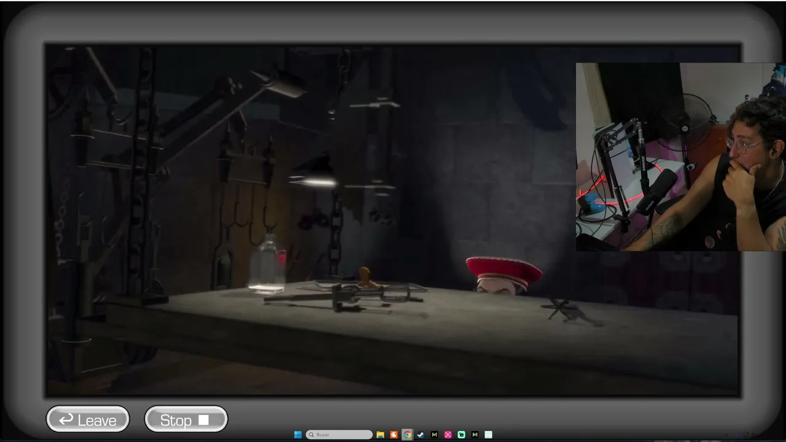Open the pale notepad-style taskbar icon
This screenshot has width=786, height=442.
[x=488, y=435]
